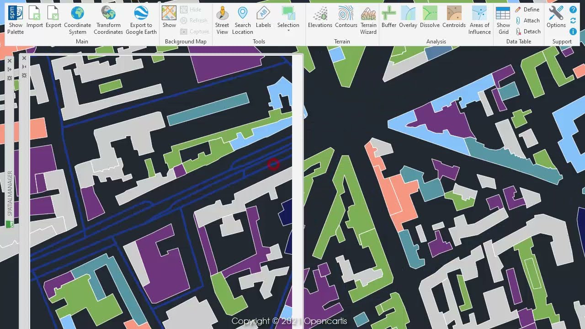585x329 pixels.
Task: Open the Options settings
Action: (556, 17)
